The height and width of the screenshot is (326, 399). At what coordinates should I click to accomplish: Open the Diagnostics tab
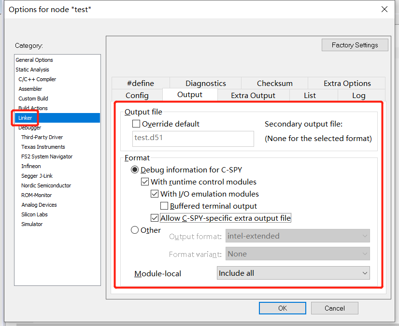pos(206,83)
